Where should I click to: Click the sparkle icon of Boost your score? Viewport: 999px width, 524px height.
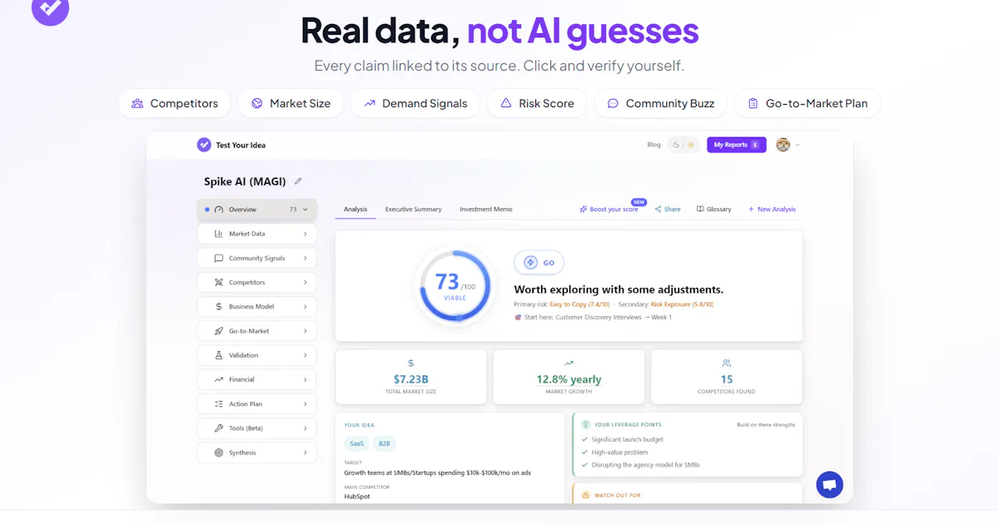click(584, 210)
